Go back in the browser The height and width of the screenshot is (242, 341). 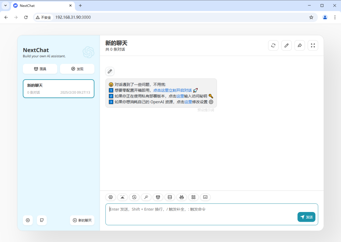pos(6,17)
